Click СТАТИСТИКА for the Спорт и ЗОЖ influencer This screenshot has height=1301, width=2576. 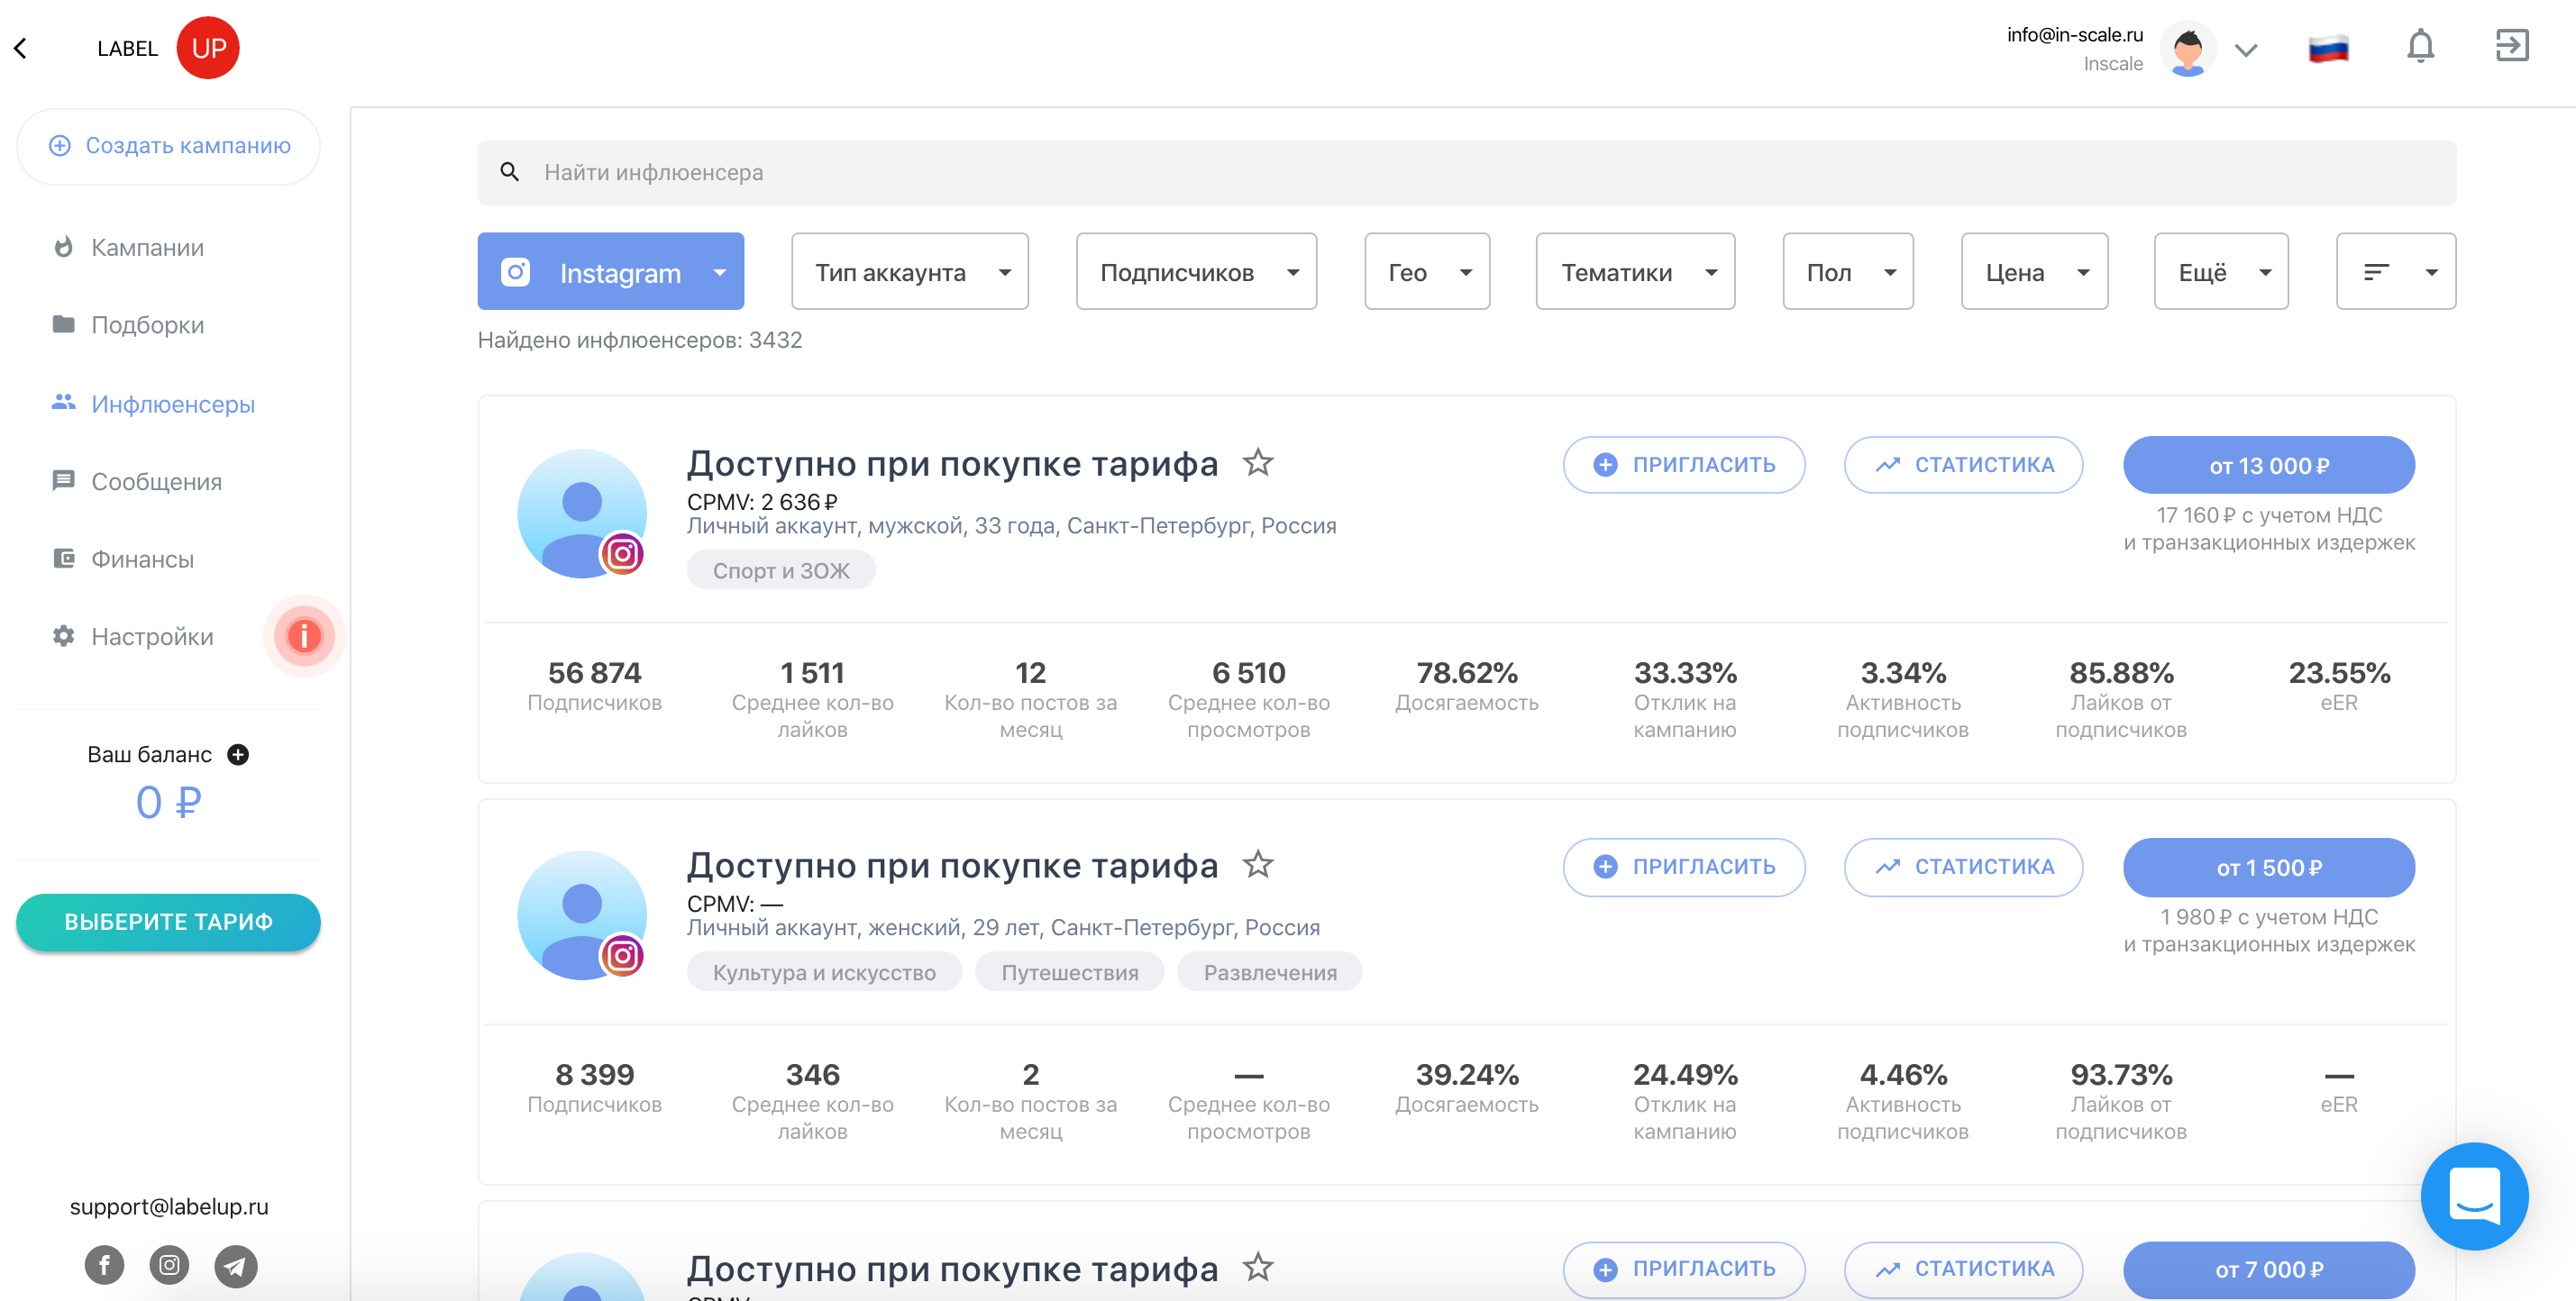click(1963, 465)
